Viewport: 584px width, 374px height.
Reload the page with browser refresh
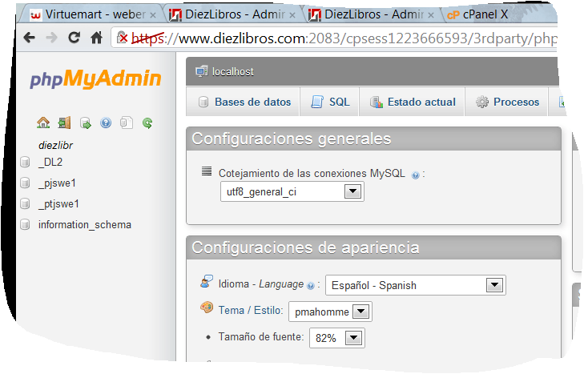click(x=75, y=38)
